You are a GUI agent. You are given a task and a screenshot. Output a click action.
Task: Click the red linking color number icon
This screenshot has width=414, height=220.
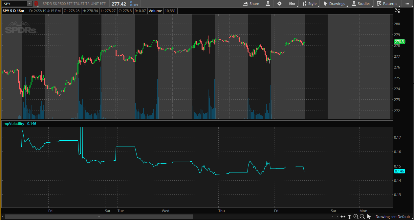pos(36,4)
